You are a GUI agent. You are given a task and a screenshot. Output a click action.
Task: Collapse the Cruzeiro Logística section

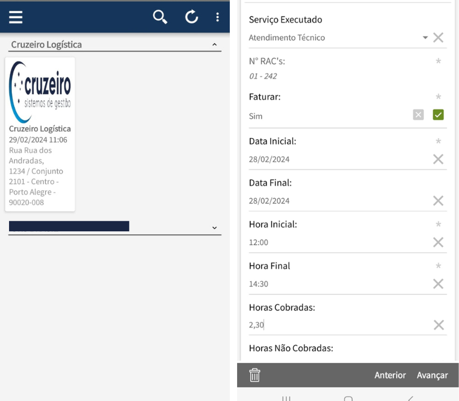tap(213, 44)
